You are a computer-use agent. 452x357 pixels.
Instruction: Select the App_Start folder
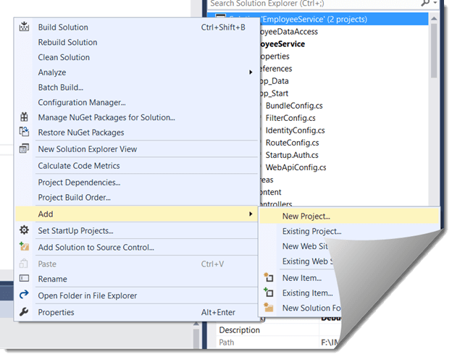(x=274, y=93)
